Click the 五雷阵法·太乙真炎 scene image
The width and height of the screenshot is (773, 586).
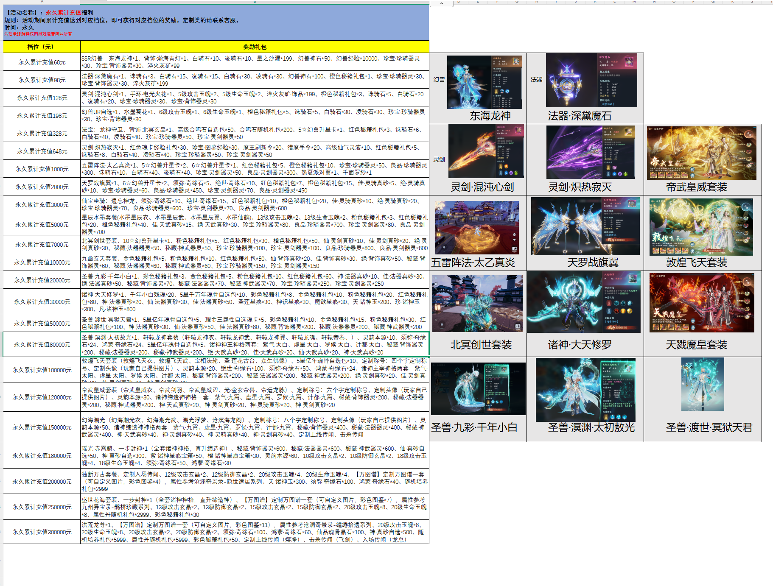tap(476, 228)
